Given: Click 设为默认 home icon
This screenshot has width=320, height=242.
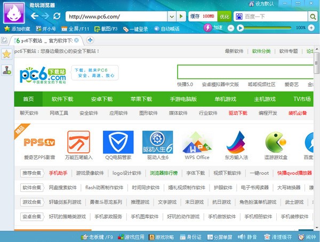Looking at the screenshot, I should [261, 4].
